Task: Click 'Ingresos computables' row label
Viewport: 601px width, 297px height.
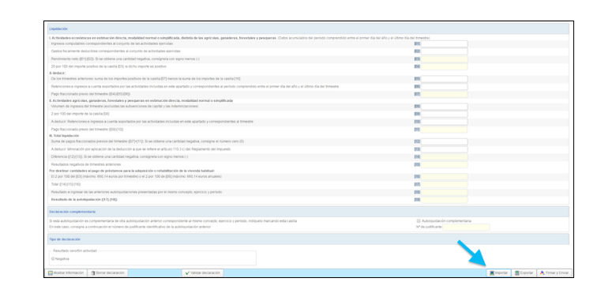Action: click(x=112, y=43)
